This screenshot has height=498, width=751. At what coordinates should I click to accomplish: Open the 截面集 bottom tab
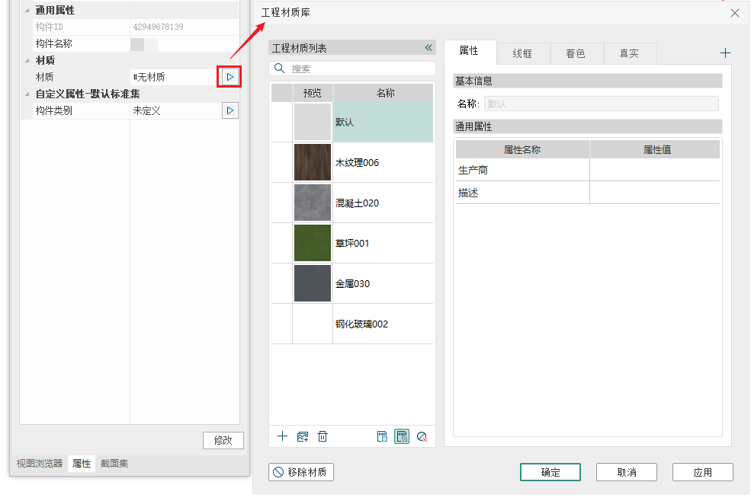click(x=114, y=464)
